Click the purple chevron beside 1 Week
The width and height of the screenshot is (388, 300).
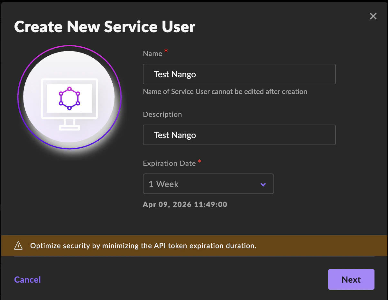coord(263,184)
